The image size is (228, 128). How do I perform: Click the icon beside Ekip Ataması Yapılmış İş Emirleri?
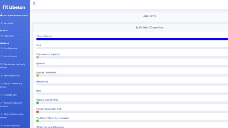2,64
